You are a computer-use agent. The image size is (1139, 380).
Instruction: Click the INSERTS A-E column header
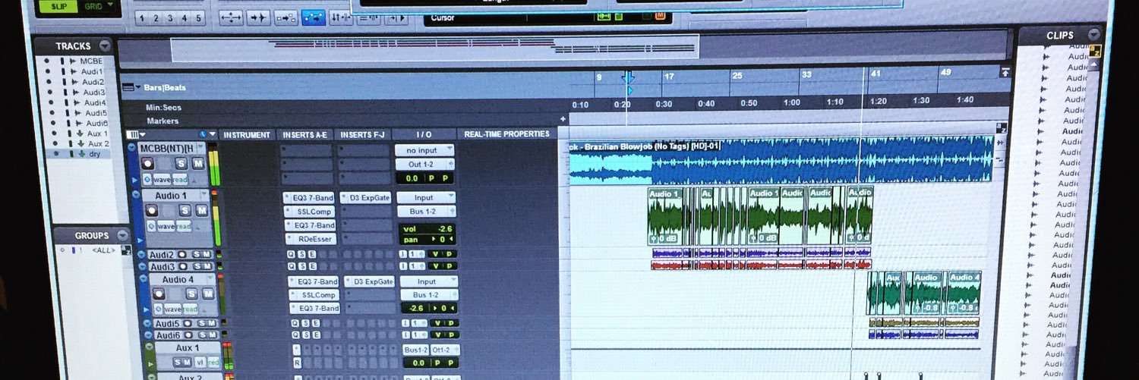tap(305, 135)
